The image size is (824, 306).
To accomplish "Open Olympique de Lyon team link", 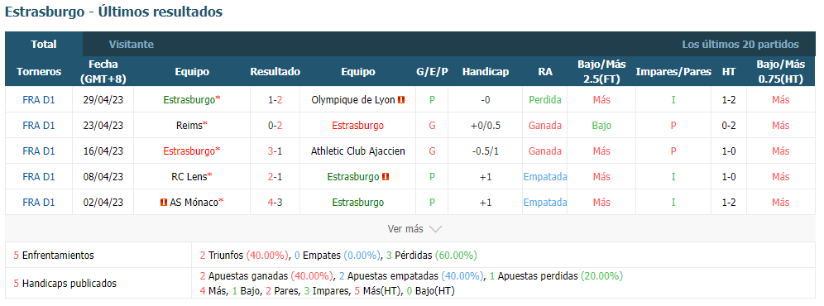I will [353, 100].
